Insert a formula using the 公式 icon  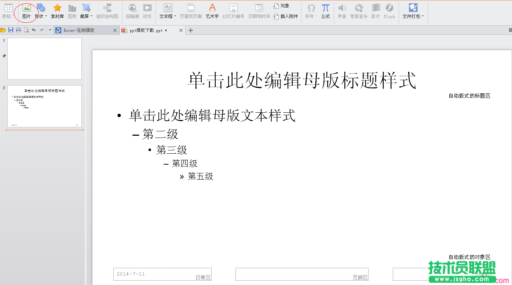pyautogui.click(x=325, y=10)
